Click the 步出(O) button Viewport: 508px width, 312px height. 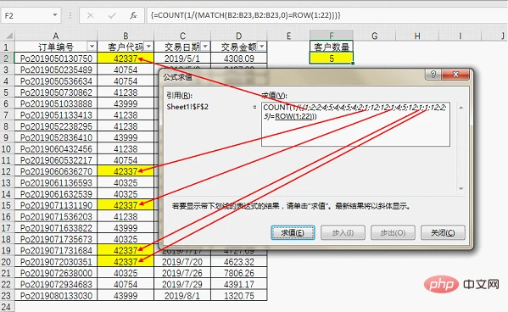(393, 232)
